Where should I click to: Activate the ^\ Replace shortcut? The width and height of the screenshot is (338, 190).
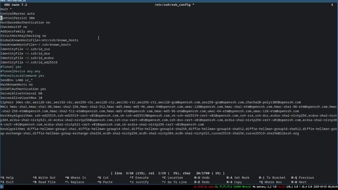74,182
